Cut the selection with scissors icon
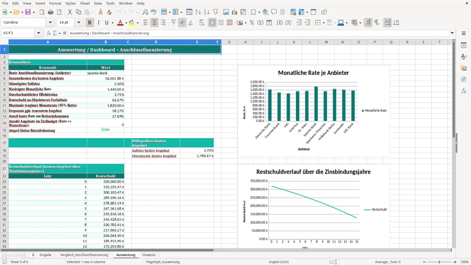The image size is (471, 265). [69, 12]
